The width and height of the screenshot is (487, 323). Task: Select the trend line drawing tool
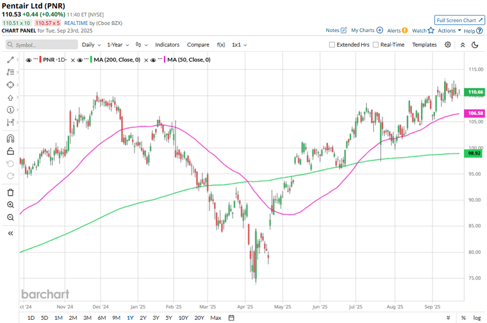point(10,60)
